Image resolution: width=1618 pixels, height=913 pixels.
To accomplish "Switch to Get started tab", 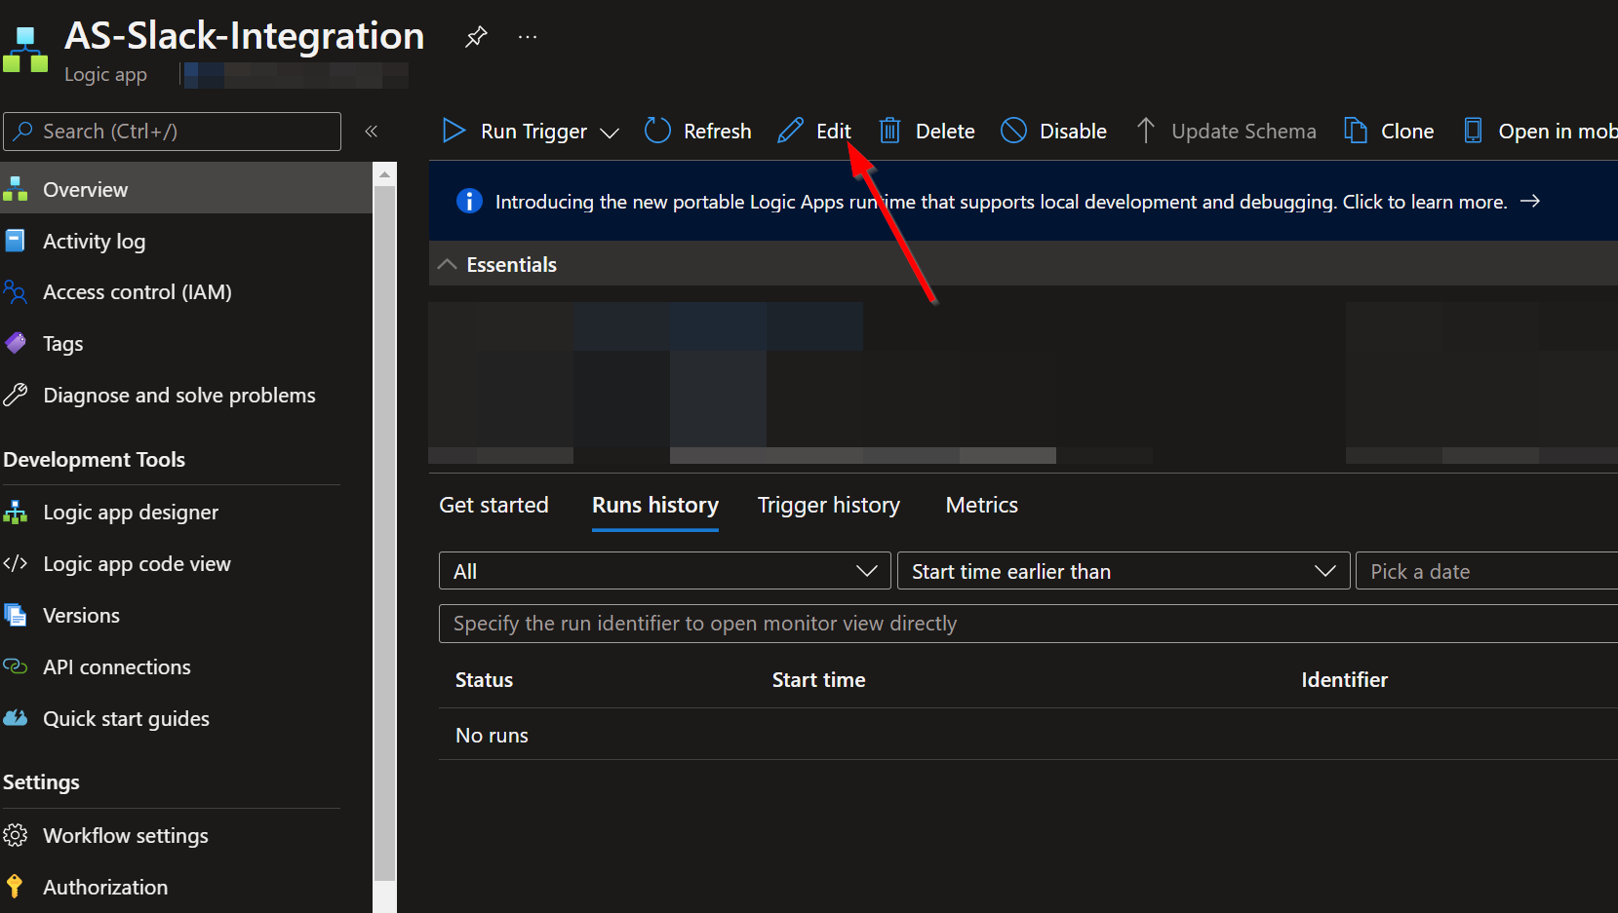I will pos(493,505).
